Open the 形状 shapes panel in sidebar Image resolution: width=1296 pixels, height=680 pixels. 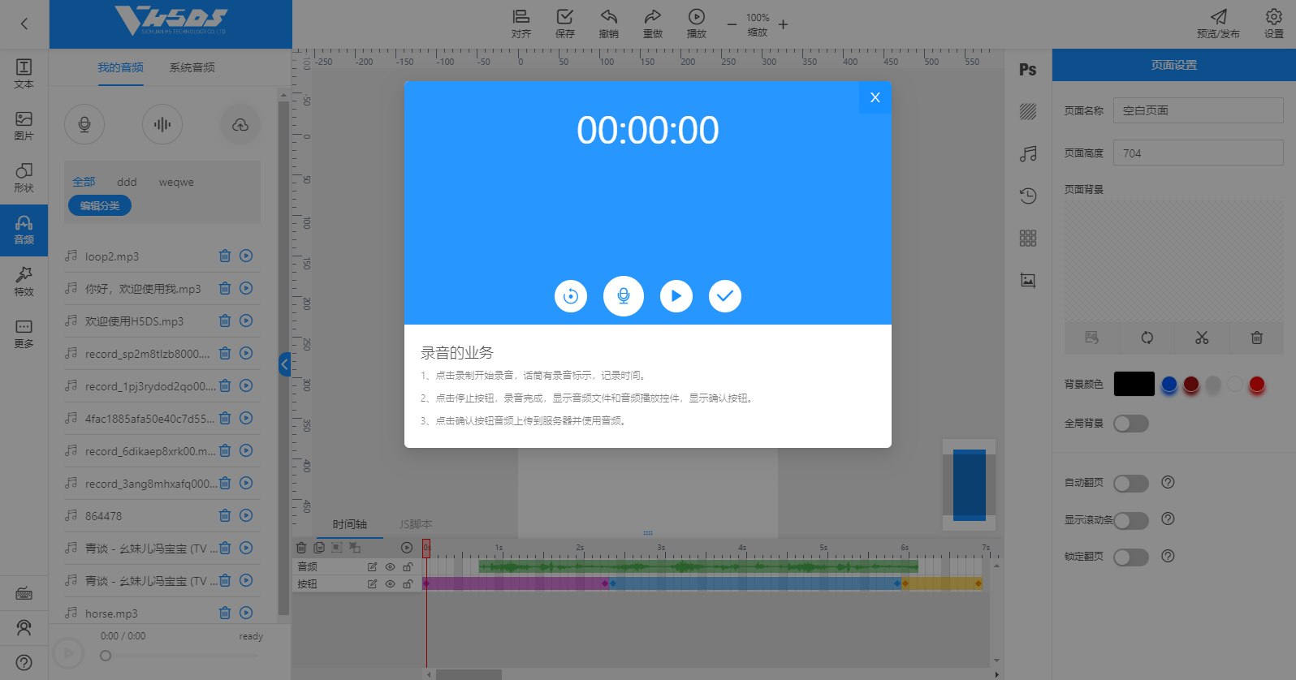(x=24, y=177)
